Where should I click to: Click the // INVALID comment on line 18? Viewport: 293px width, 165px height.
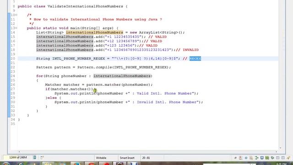click(187, 50)
